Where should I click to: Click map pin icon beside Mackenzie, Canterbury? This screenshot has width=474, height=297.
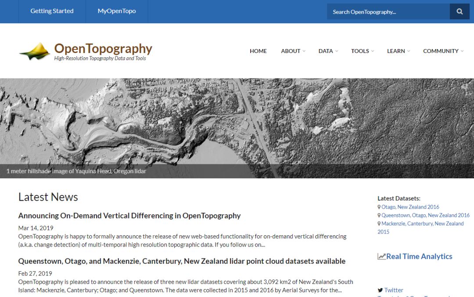(x=379, y=224)
